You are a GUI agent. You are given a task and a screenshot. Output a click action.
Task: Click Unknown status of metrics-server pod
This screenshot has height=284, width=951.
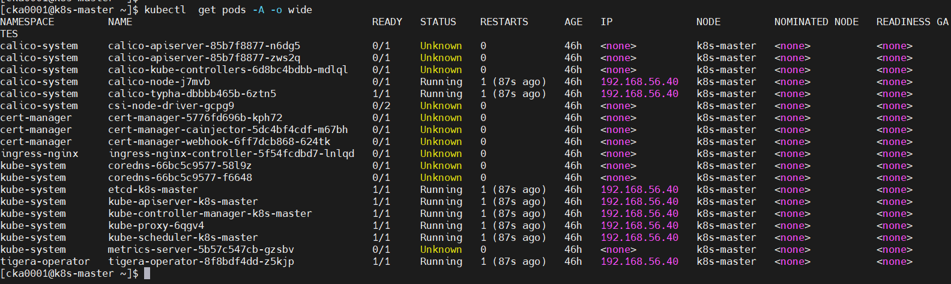coord(441,249)
